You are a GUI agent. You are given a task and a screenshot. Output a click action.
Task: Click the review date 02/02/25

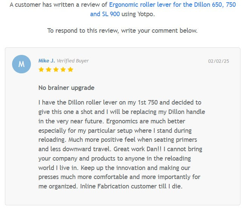coord(219,61)
